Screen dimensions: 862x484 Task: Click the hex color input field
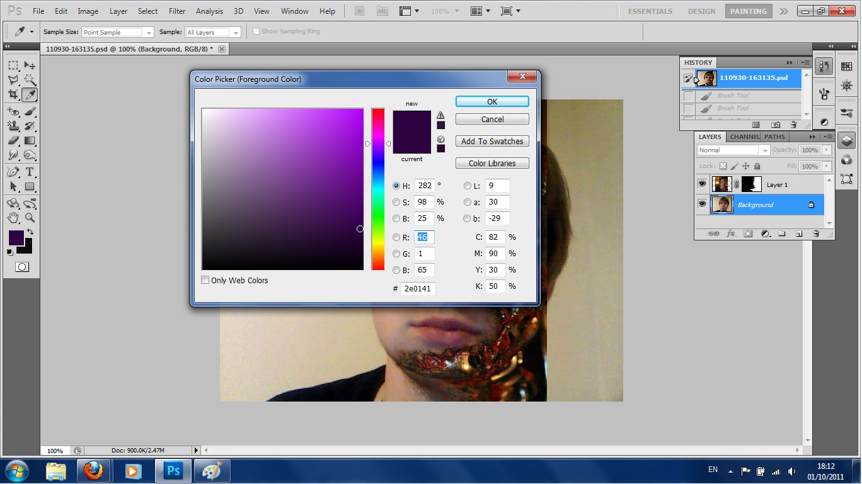(418, 288)
